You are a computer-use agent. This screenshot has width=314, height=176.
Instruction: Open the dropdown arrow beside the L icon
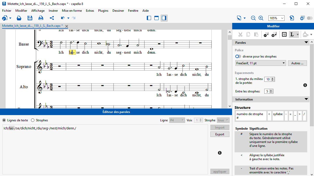(x=298, y=34)
